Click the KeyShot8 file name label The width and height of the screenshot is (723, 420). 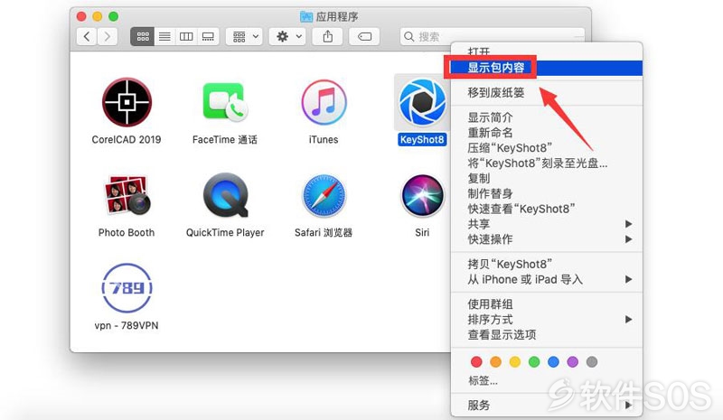[422, 140]
